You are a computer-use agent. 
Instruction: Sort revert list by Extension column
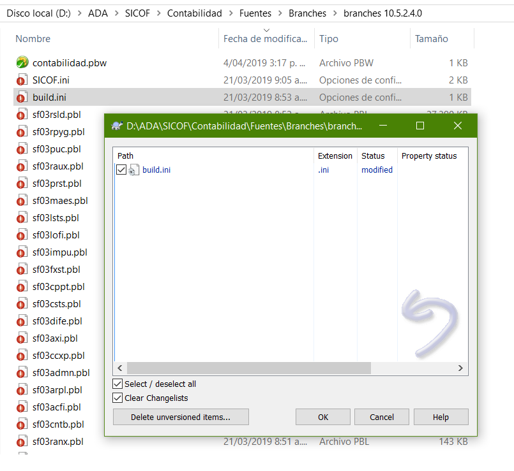point(335,156)
